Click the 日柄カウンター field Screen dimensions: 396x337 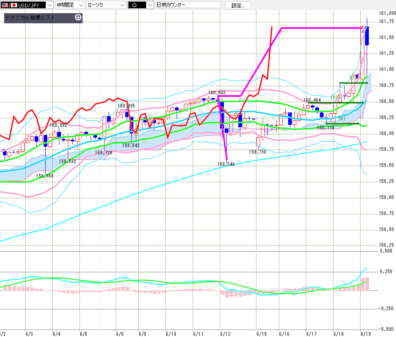[x=189, y=5]
